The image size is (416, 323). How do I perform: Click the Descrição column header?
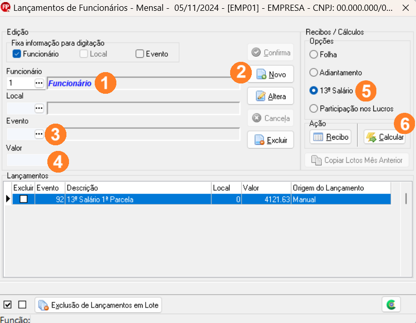pos(138,188)
